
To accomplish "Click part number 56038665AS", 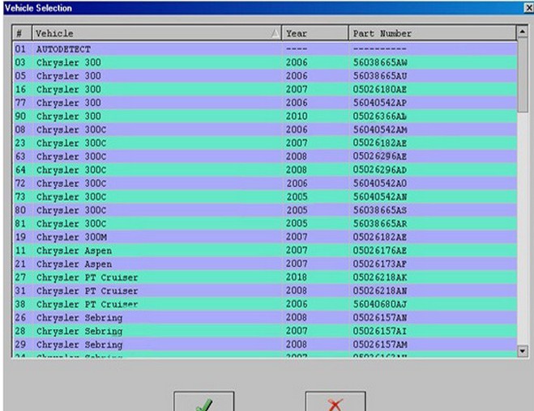I will pyautogui.click(x=380, y=210).
